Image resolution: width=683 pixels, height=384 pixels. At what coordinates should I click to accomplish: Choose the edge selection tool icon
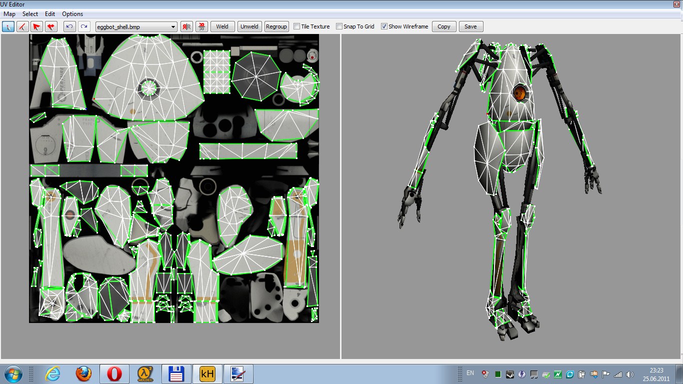(22, 26)
